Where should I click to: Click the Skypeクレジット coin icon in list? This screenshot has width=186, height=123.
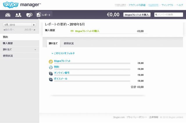point(51,62)
